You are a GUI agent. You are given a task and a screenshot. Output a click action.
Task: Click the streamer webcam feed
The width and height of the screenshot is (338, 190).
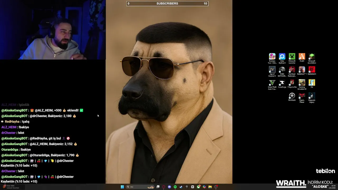coord(53,30)
